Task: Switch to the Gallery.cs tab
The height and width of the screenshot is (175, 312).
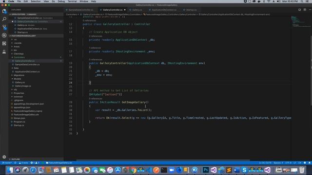Action: 137,10
